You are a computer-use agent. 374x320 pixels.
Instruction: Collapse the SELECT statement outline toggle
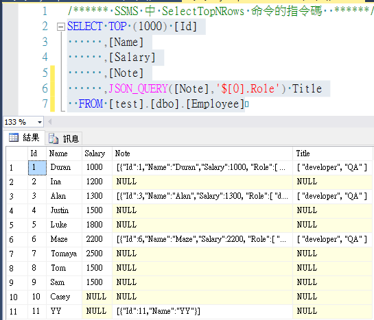click(61, 27)
